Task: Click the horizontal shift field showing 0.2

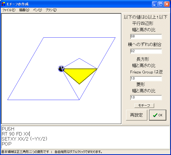Action: [146, 51]
